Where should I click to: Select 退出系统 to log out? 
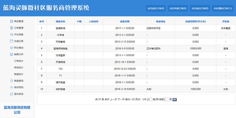[x=19, y=94]
